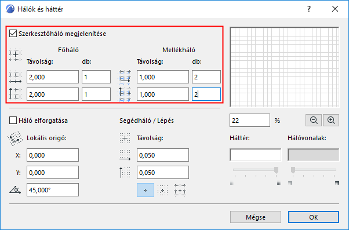Open help with the question mark button

click(309, 9)
